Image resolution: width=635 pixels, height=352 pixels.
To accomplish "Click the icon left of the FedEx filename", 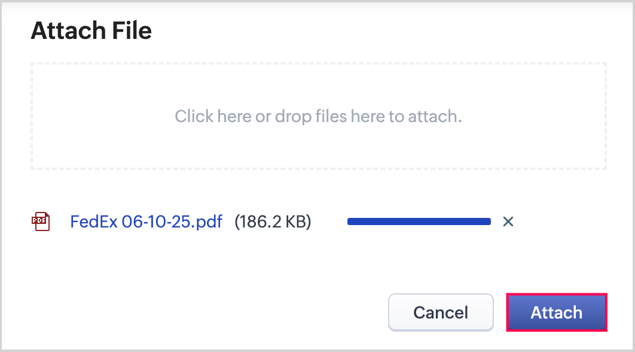I will point(41,221).
